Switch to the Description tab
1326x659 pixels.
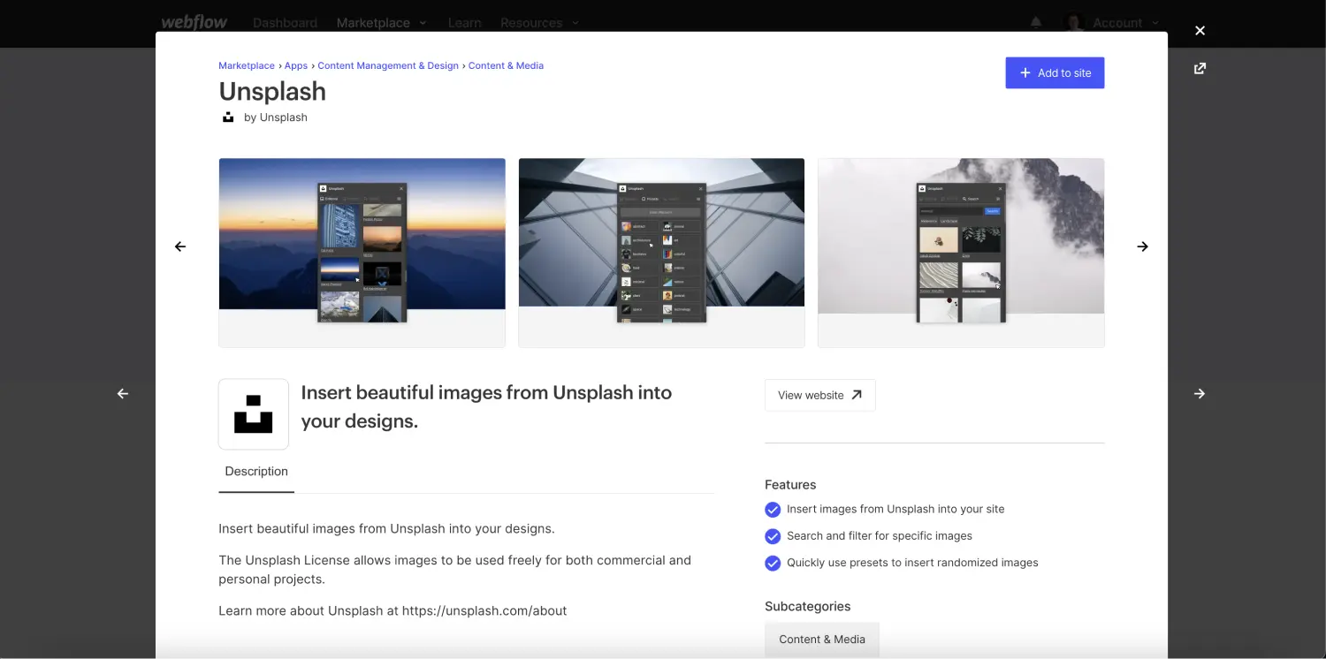pos(256,471)
